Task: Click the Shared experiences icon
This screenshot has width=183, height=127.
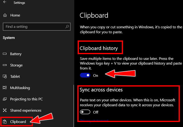Action: [x=5, y=110]
